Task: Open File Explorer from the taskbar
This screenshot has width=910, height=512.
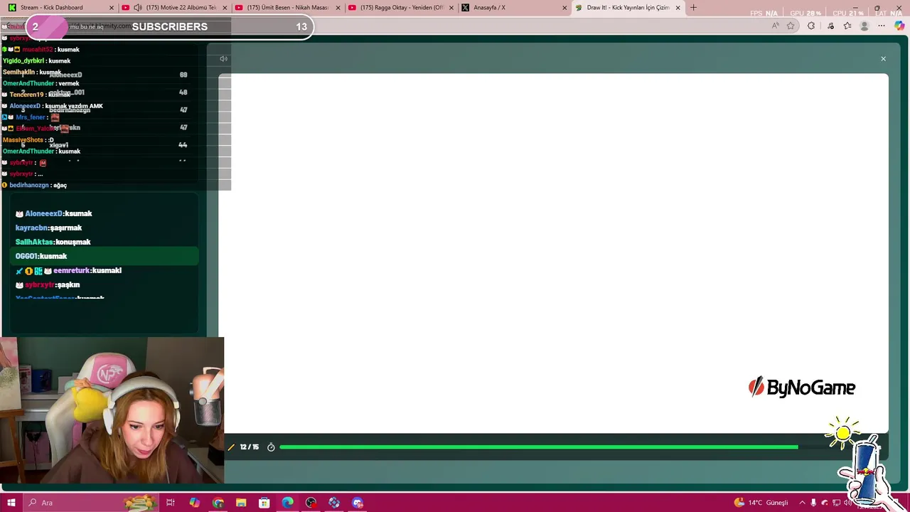Action: tap(241, 503)
